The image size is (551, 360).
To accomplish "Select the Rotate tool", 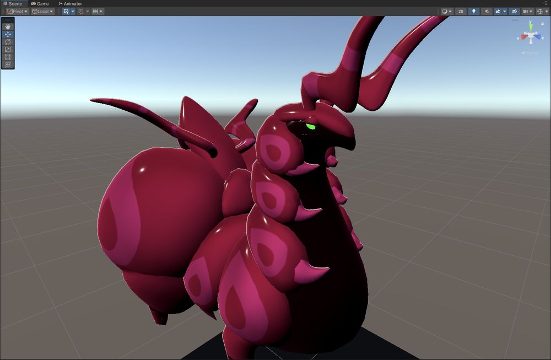I will 8,42.
